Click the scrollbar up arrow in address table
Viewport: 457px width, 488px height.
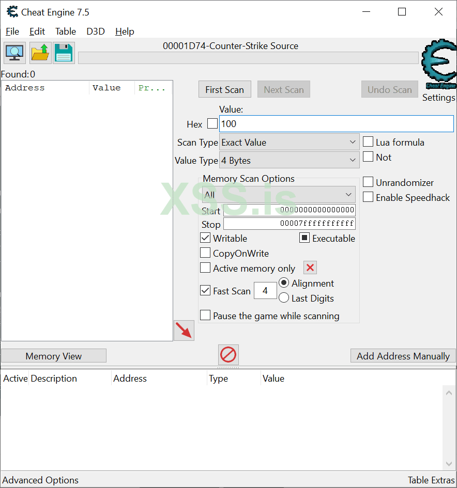click(x=449, y=393)
